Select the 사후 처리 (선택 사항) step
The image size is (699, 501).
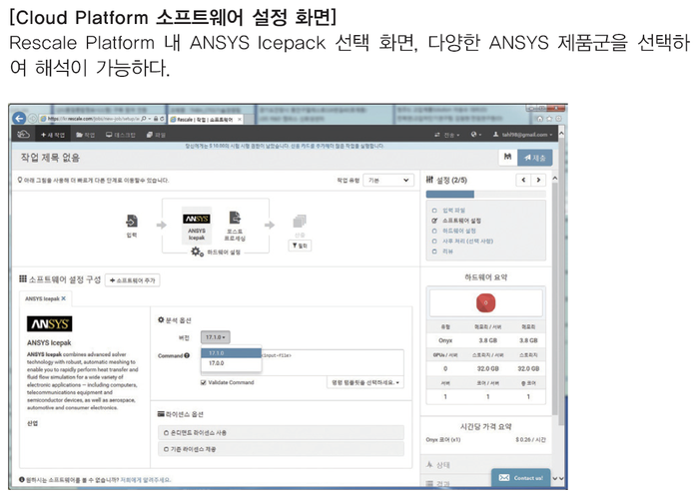click(467, 242)
